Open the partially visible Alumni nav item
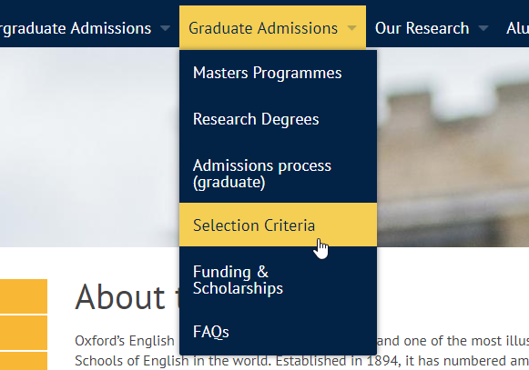Screen dimensions: 529x370 (x=517, y=28)
